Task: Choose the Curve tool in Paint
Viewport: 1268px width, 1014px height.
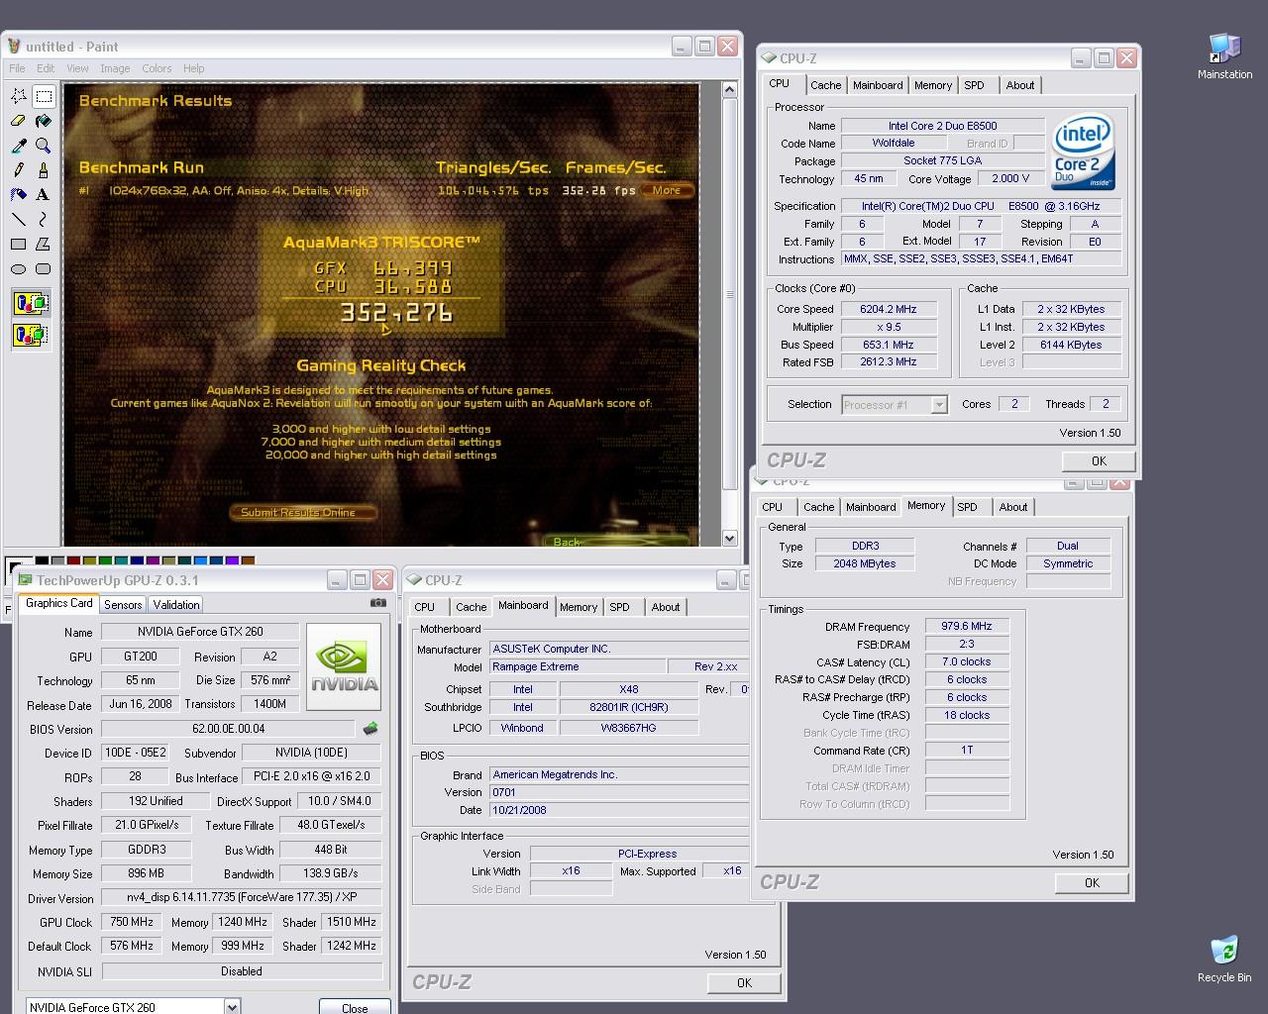Action: (44, 220)
